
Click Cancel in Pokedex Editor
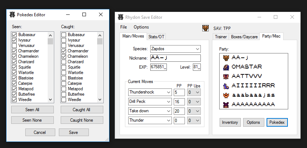40,132
